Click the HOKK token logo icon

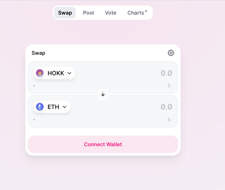click(40, 73)
